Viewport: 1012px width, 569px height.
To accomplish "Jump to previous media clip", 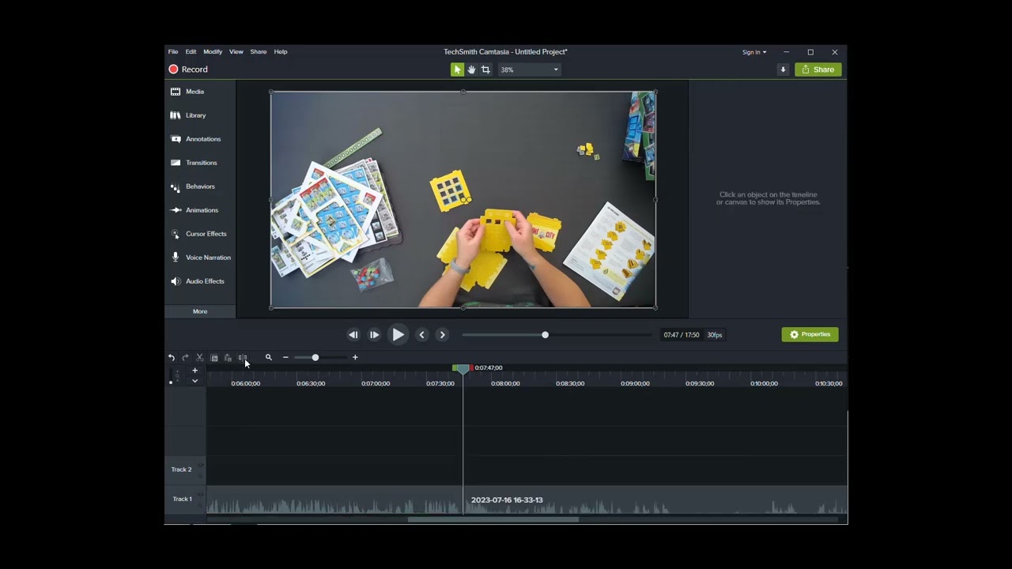I will pos(422,335).
